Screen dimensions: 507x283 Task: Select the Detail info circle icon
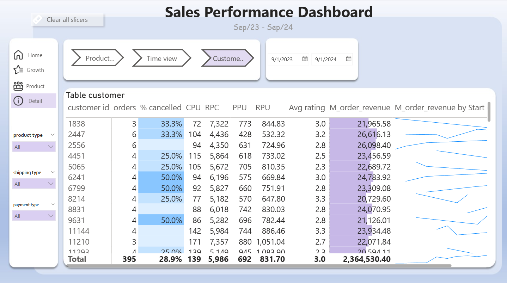pyautogui.click(x=18, y=101)
